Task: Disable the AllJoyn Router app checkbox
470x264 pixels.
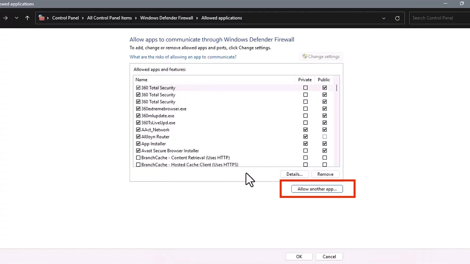Action: point(138,137)
